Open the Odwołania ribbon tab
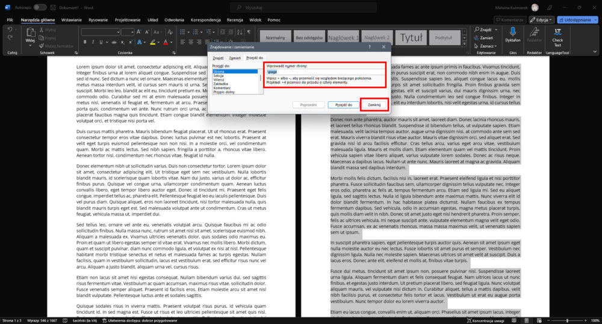Screen dimensions: 602x324 coord(175,20)
